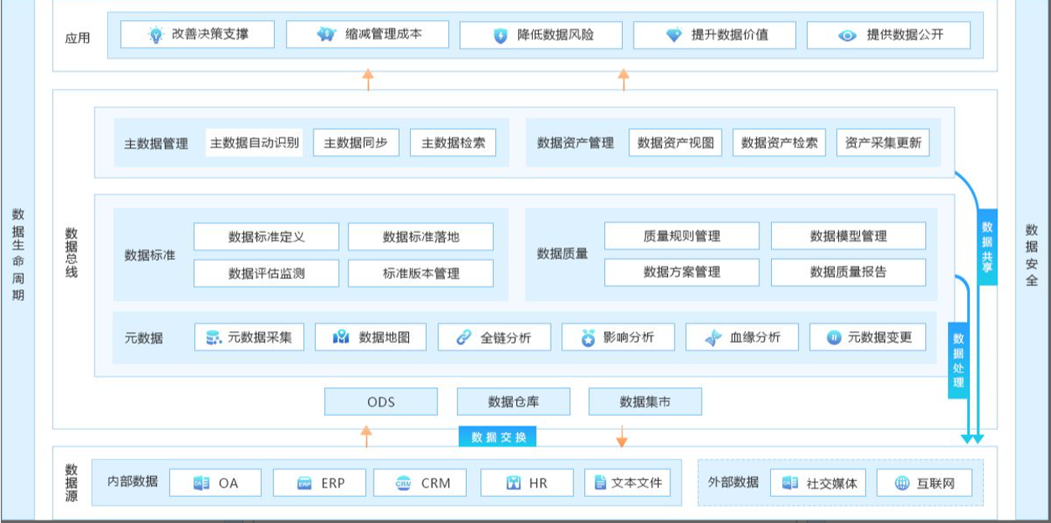Click the 数据生命周期 side label
Image resolution: width=1051 pixels, height=523 pixels.
click(18, 255)
